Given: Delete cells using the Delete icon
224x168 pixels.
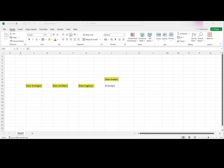Looking at the screenshot, I should pos(165,35).
